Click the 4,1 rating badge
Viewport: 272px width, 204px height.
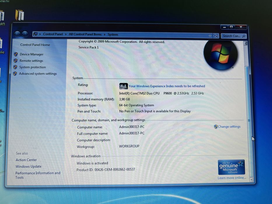(x=124, y=86)
